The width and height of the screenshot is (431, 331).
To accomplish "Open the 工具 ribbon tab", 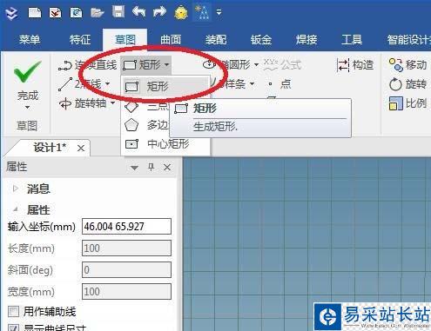I will click(352, 40).
